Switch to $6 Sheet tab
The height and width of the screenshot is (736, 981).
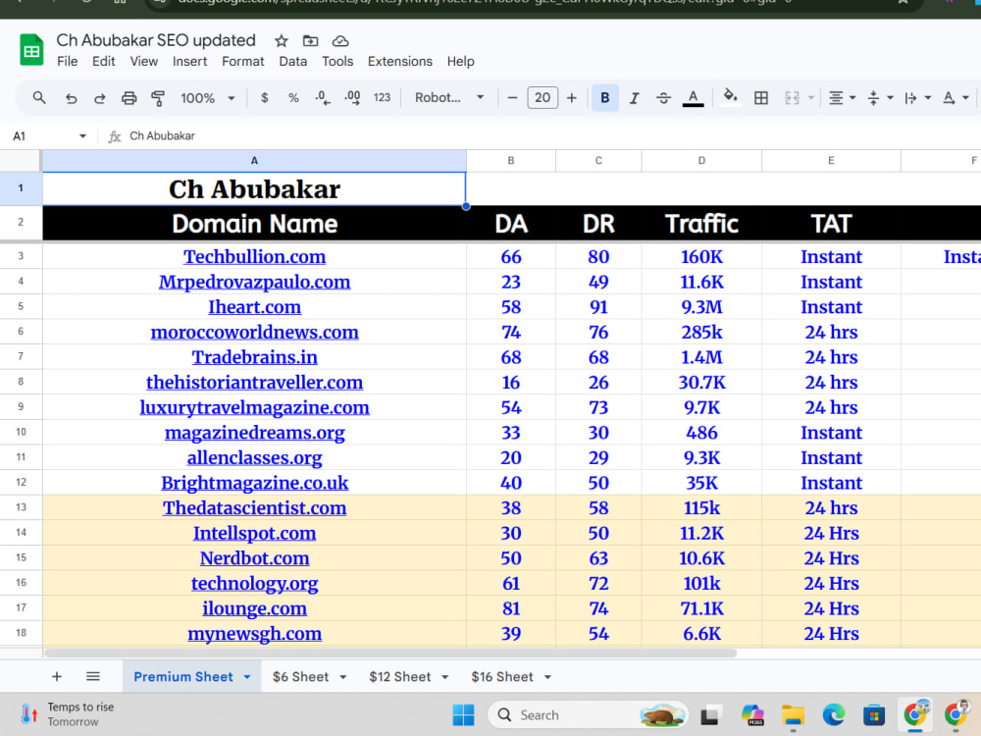(300, 676)
